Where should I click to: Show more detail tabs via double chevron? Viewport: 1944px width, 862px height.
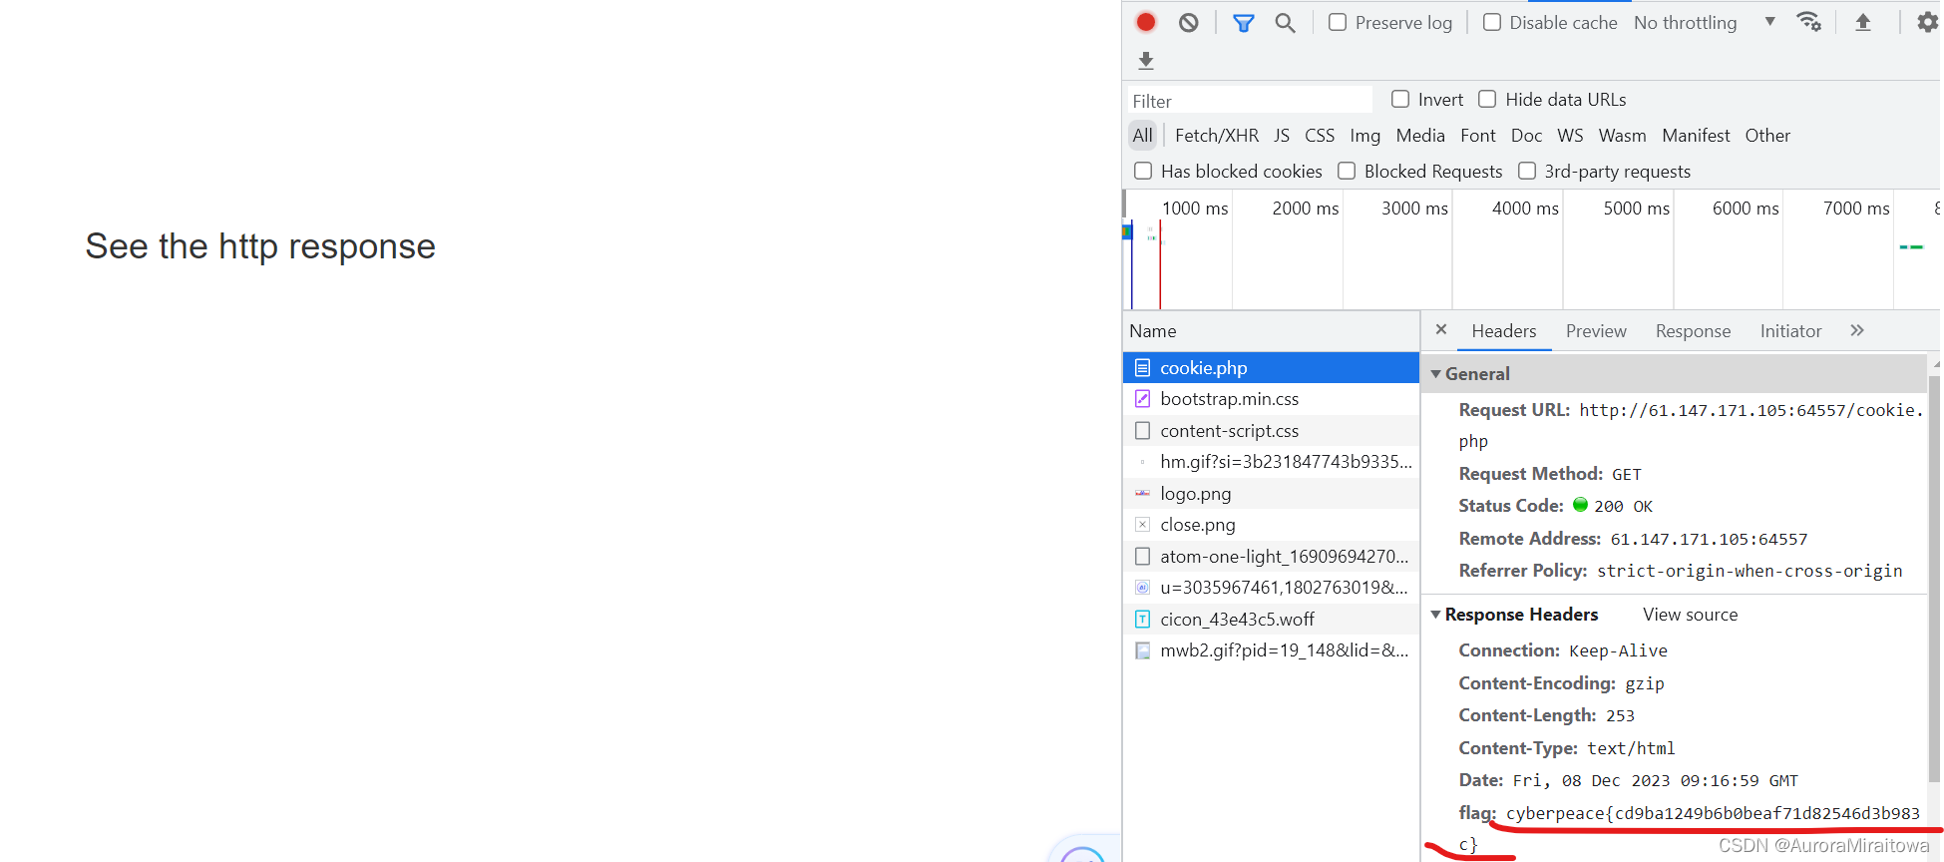pos(1857,330)
